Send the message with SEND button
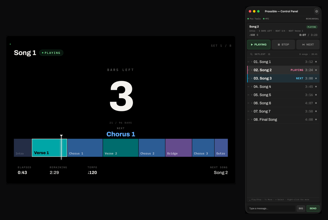This screenshot has height=220, width=328. click(313, 208)
